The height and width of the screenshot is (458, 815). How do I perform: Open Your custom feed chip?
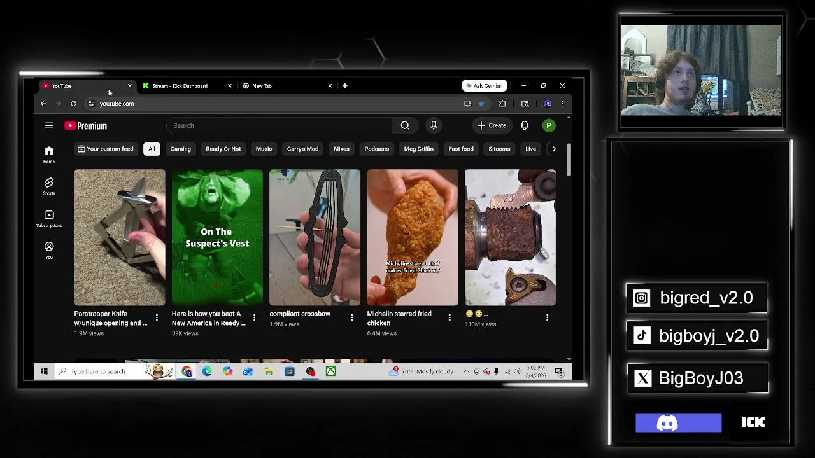pos(106,149)
